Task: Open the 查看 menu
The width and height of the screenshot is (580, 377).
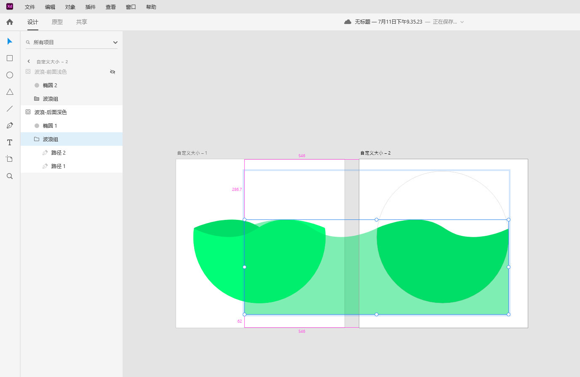Action: [x=111, y=7]
